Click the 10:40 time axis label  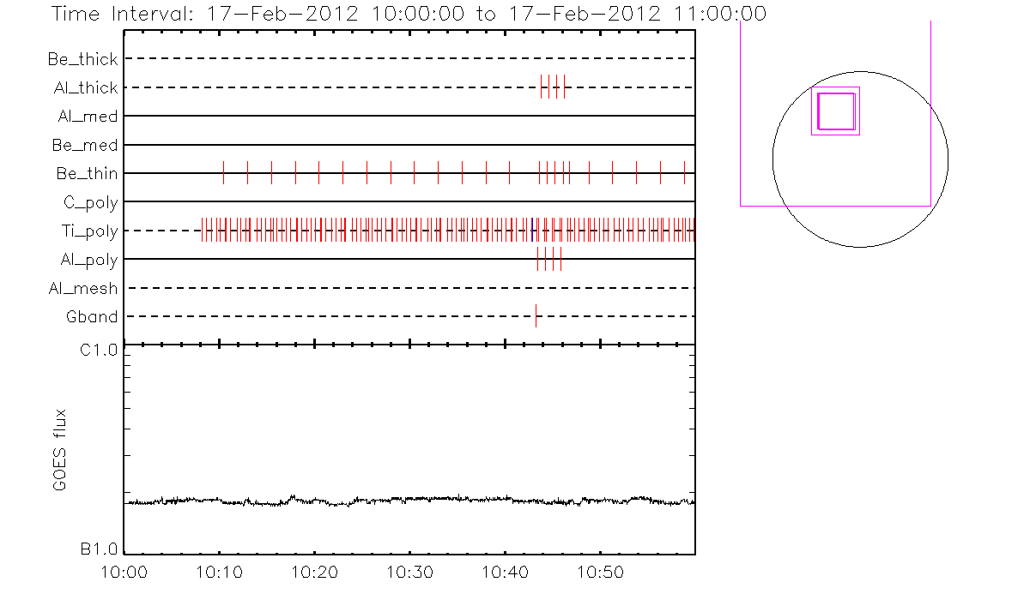click(x=506, y=571)
